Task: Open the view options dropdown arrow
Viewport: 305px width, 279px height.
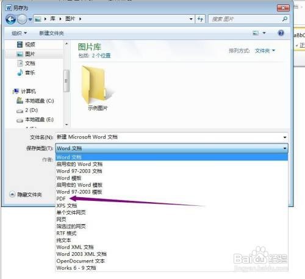Action: point(264,33)
